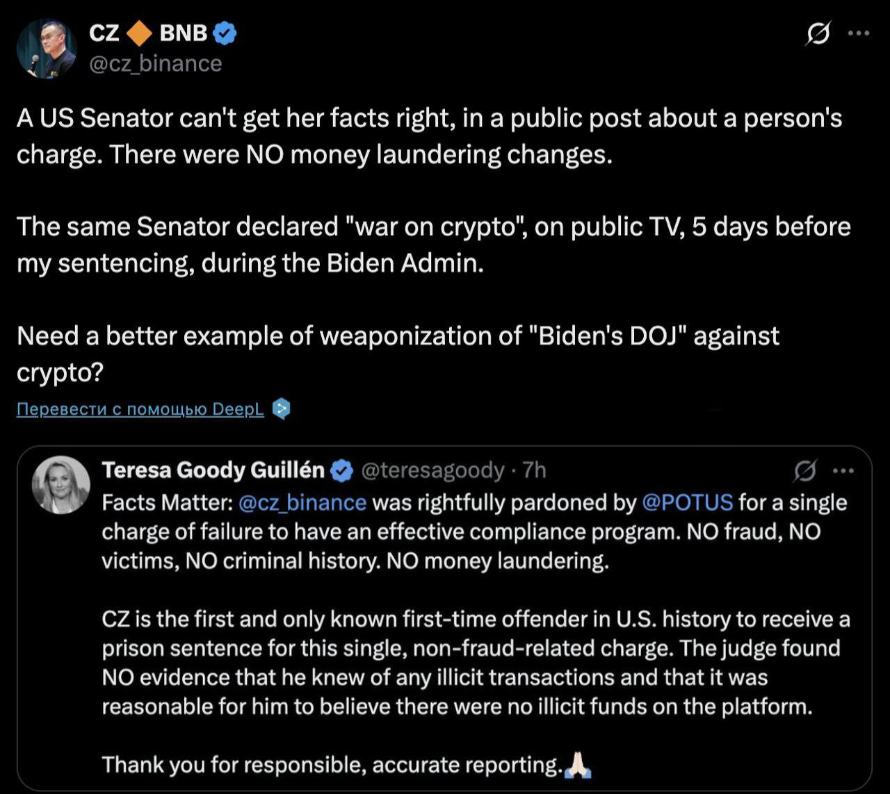Click the CZ BNB display name

[x=149, y=33]
